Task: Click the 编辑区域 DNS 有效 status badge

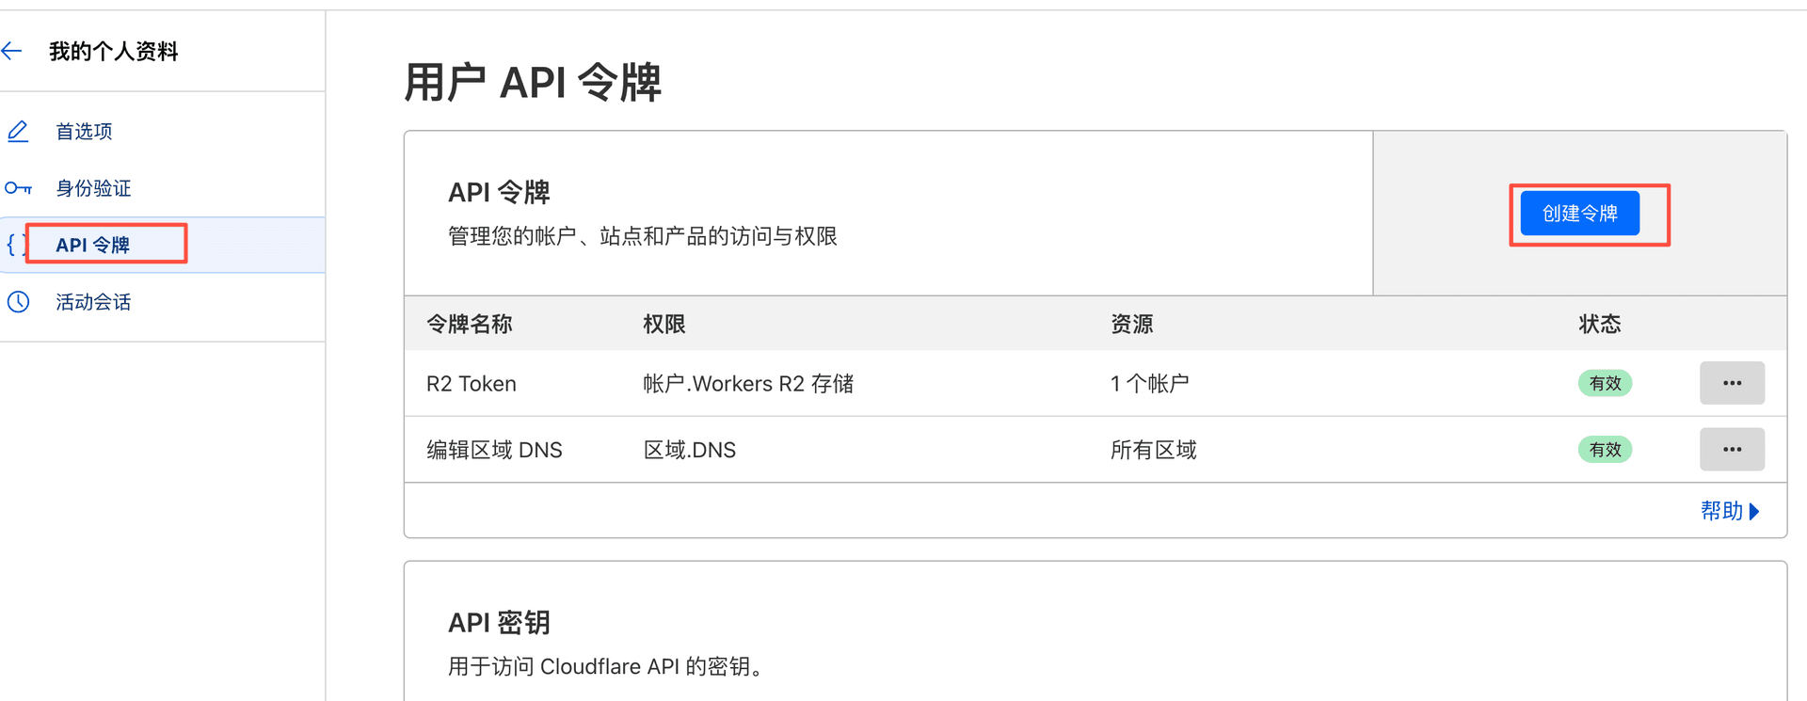Action: (x=1605, y=449)
